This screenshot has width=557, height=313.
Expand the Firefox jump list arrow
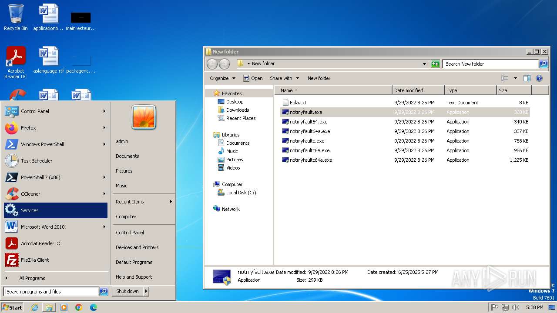point(104,128)
